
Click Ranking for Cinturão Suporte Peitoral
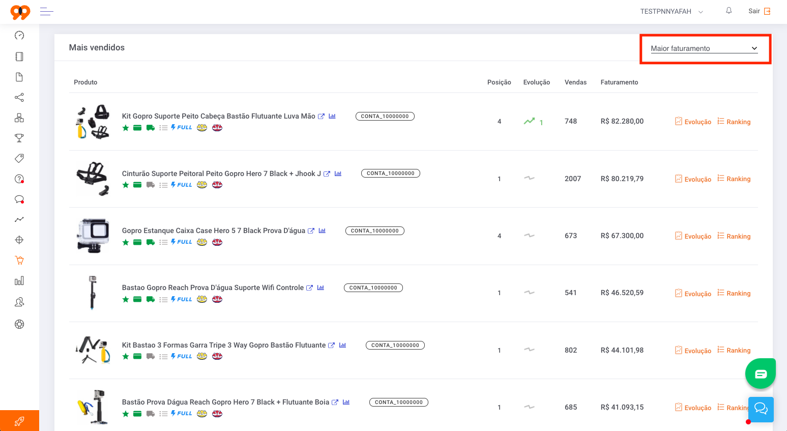734,179
